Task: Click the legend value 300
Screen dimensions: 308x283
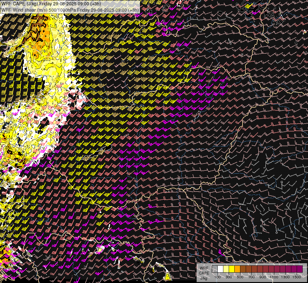Action: 229,277
